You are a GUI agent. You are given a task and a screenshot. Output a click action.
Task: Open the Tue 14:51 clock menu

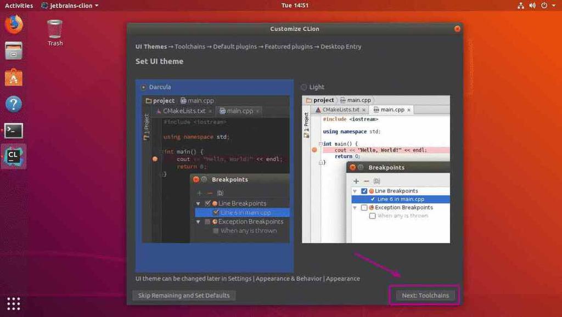tap(295, 5)
